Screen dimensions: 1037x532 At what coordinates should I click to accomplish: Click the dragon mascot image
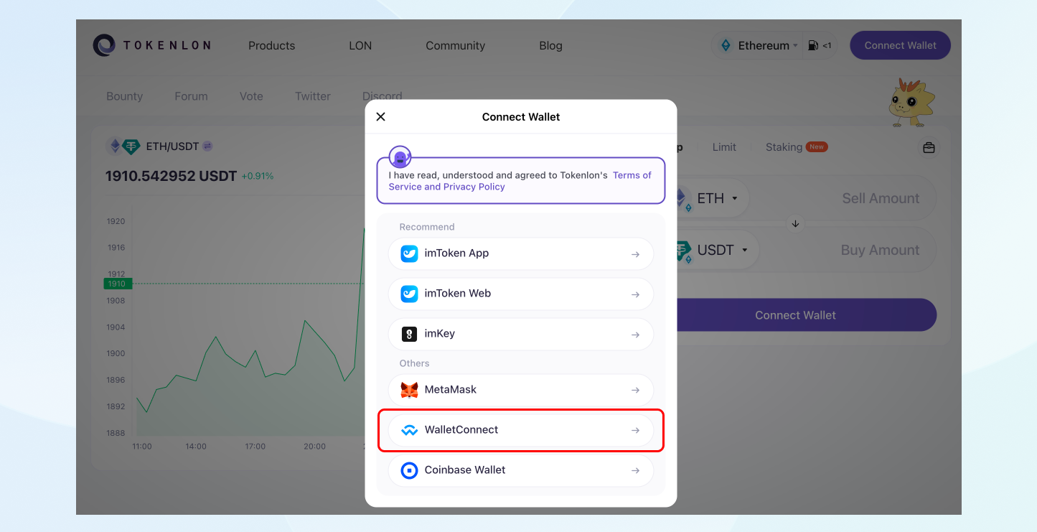click(x=911, y=103)
